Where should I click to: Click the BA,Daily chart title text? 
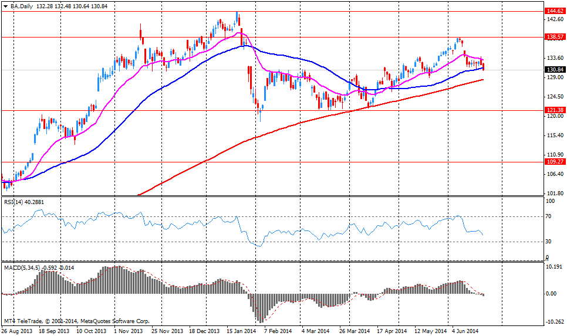(21, 5)
